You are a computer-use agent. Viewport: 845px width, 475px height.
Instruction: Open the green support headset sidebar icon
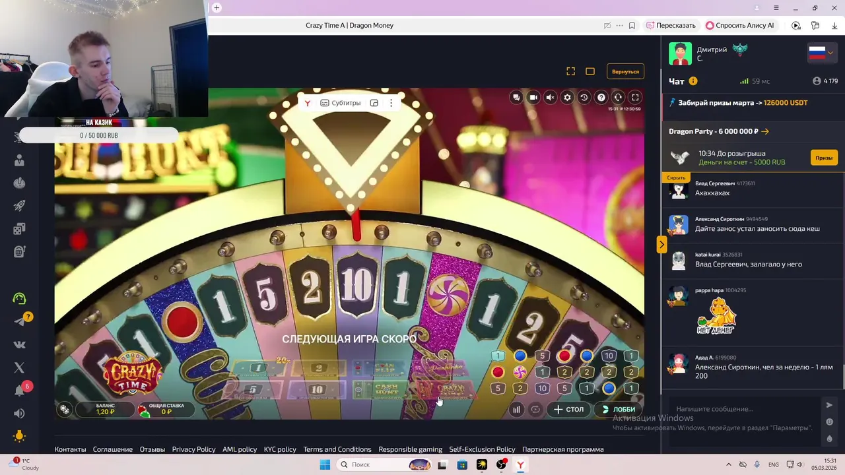click(19, 298)
